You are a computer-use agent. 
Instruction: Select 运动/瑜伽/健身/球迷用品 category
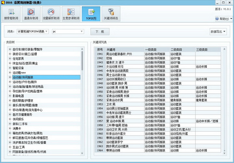point(28,86)
